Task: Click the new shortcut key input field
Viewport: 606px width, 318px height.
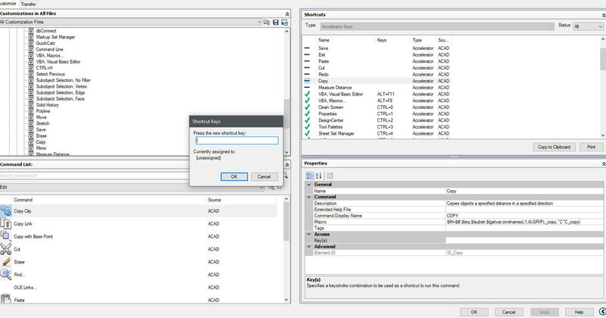Action: coord(236,140)
